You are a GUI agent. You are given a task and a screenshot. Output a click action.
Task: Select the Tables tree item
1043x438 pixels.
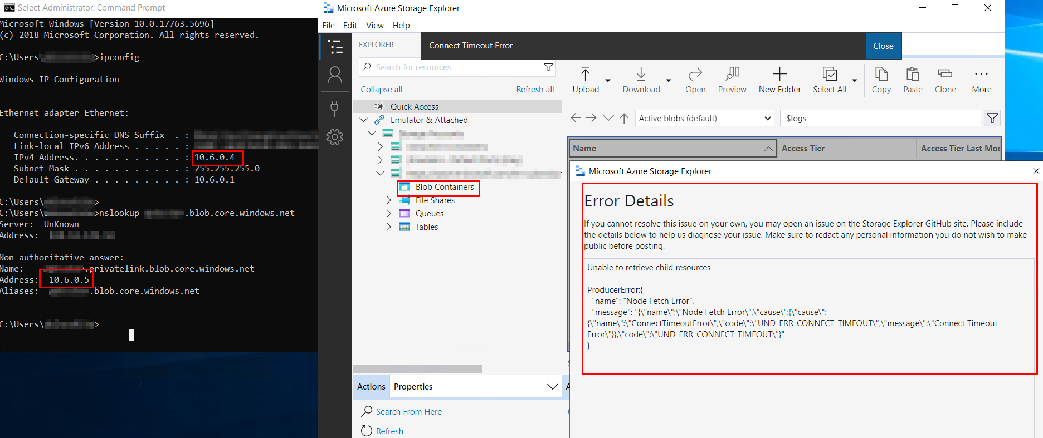pos(427,227)
